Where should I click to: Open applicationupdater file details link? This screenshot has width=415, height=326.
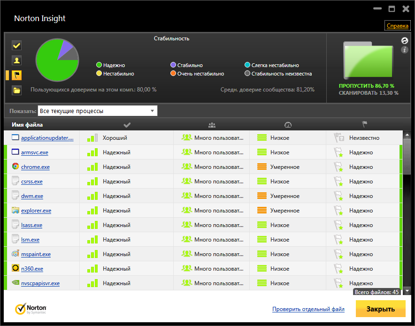click(x=47, y=138)
